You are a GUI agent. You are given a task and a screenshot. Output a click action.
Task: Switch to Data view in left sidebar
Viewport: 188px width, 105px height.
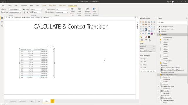2,22
